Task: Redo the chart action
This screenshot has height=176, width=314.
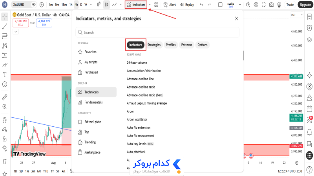Action: (x=209, y=5)
